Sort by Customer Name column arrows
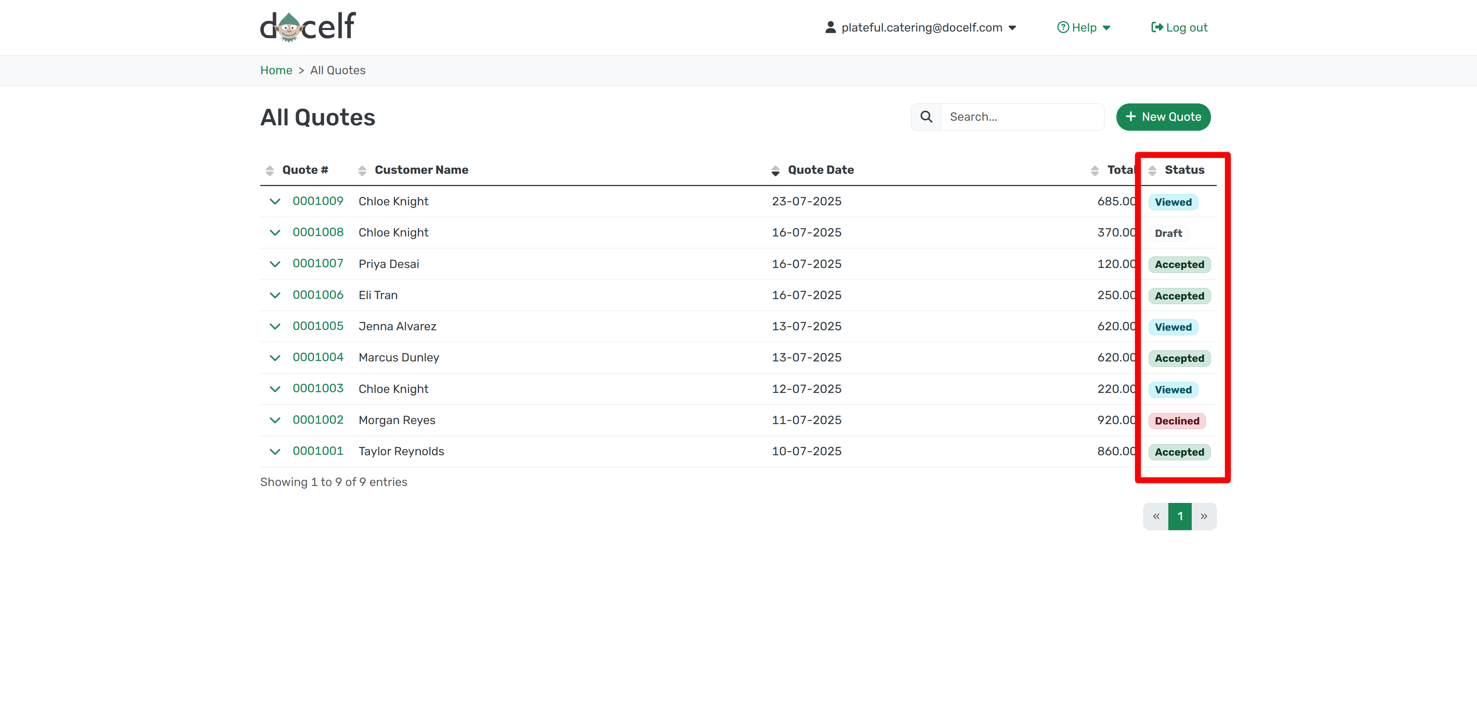Viewport: 1477px width, 714px height. [362, 170]
